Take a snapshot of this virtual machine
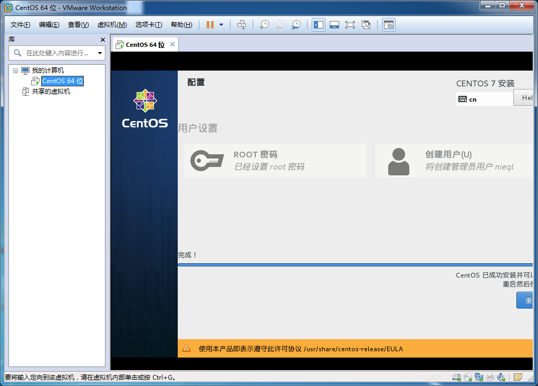This screenshot has height=386, width=538. click(x=264, y=25)
